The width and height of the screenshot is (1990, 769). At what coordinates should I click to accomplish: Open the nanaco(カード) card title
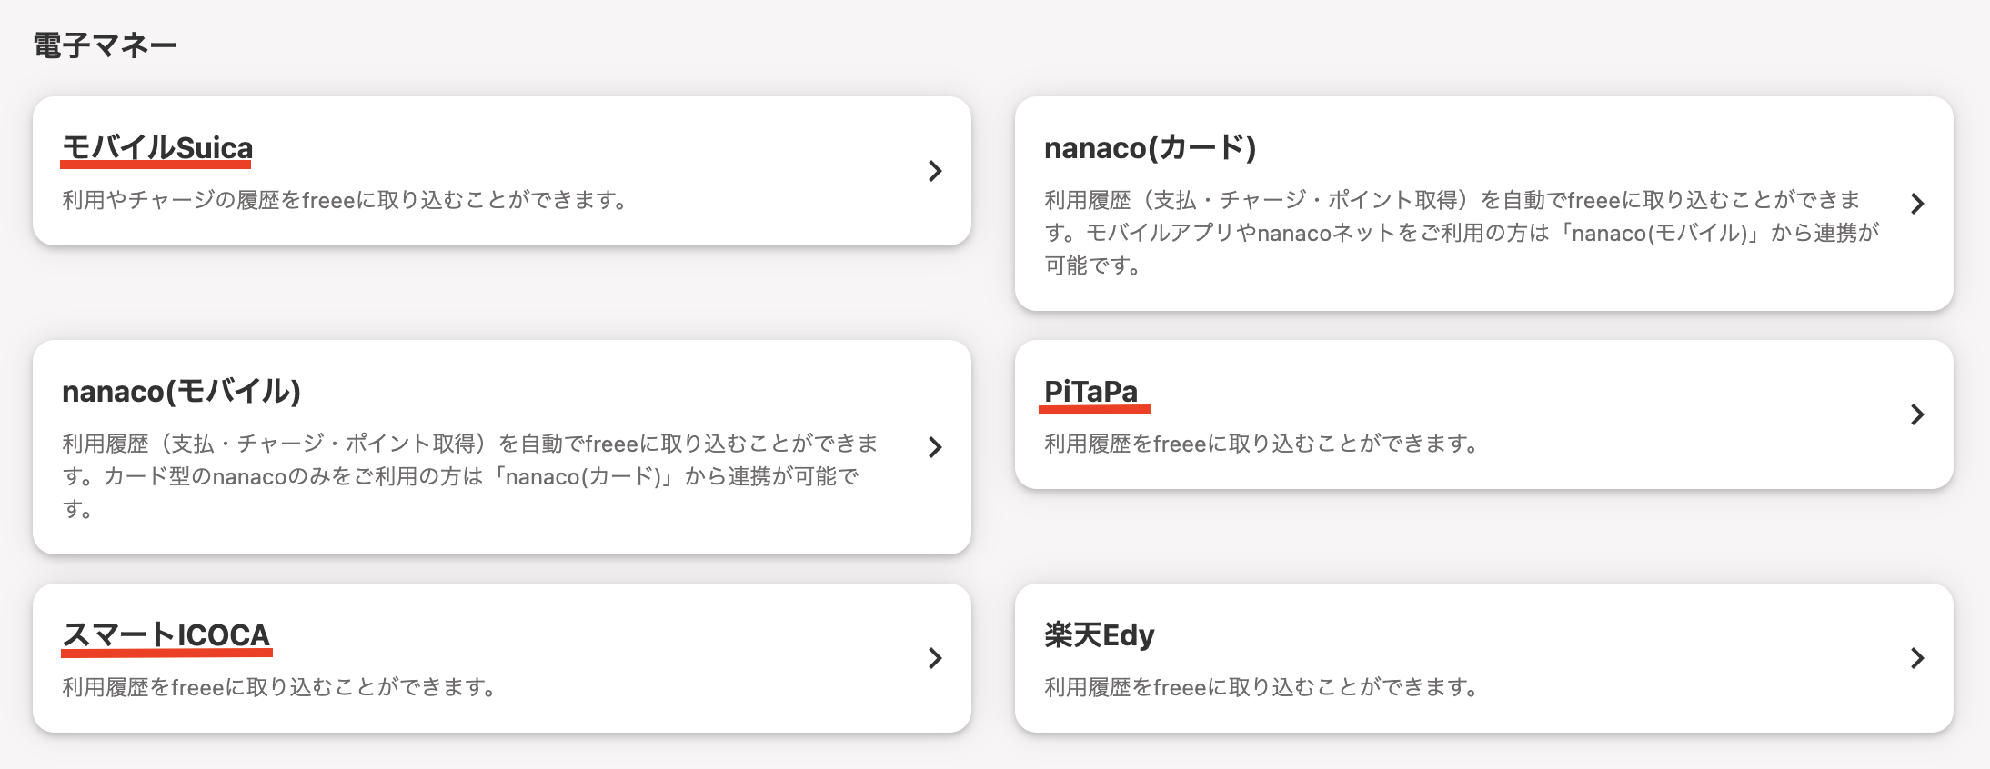coord(1150,147)
